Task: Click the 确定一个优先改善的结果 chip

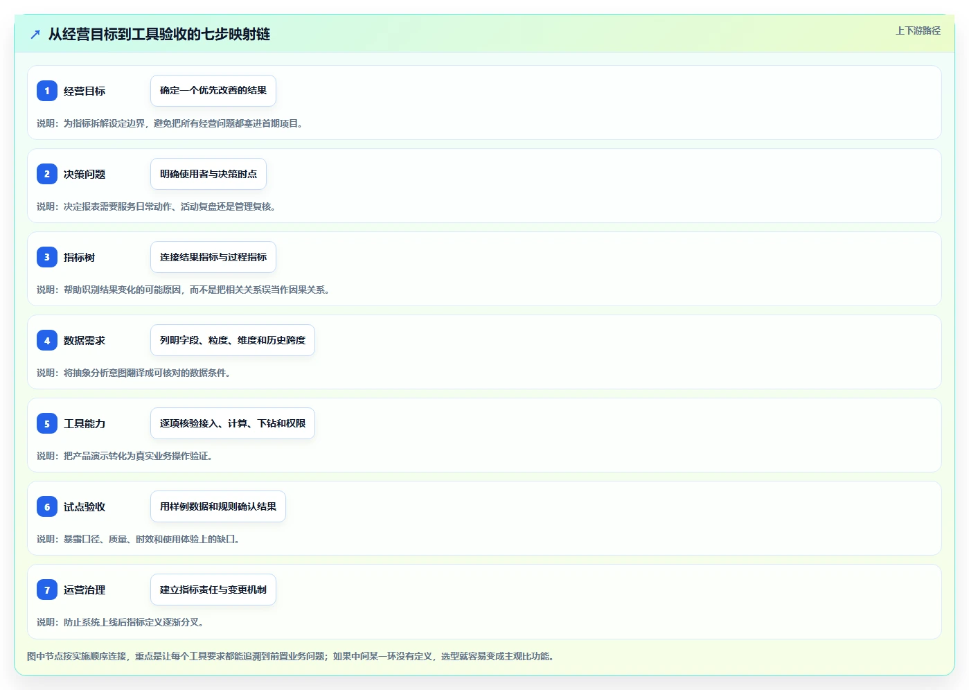Action: (213, 91)
